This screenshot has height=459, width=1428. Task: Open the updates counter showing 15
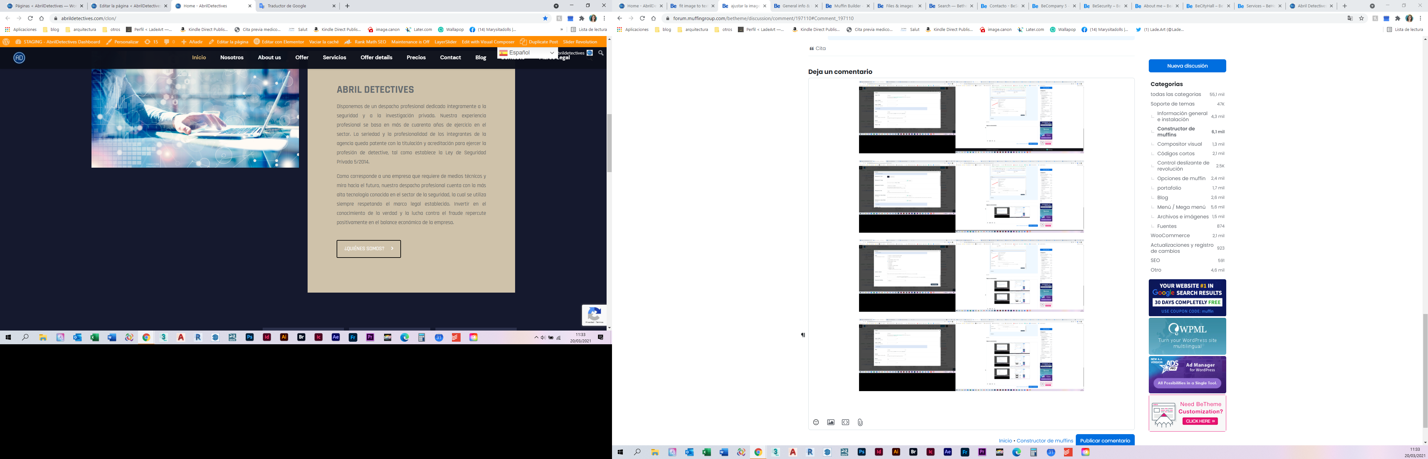[151, 41]
